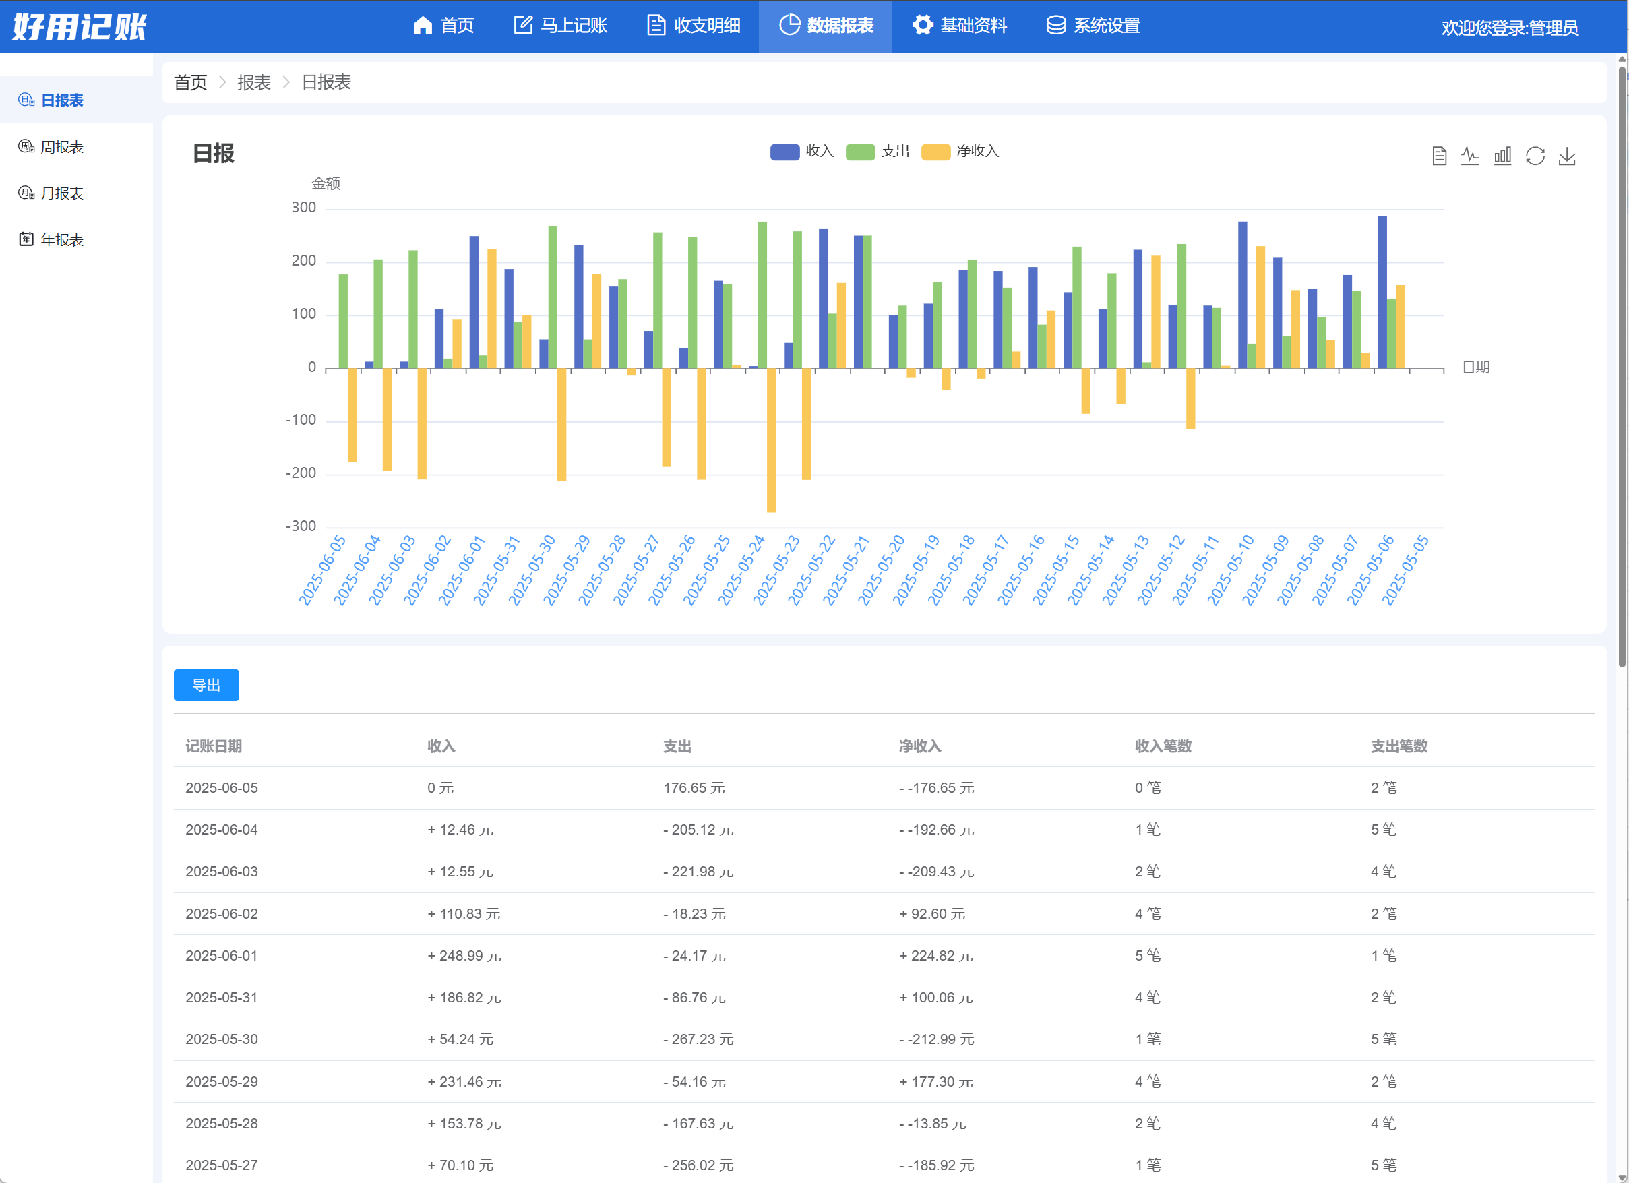Click 欢迎您登录:管理员 user label
Viewport: 1629px width, 1183px height.
(1509, 27)
